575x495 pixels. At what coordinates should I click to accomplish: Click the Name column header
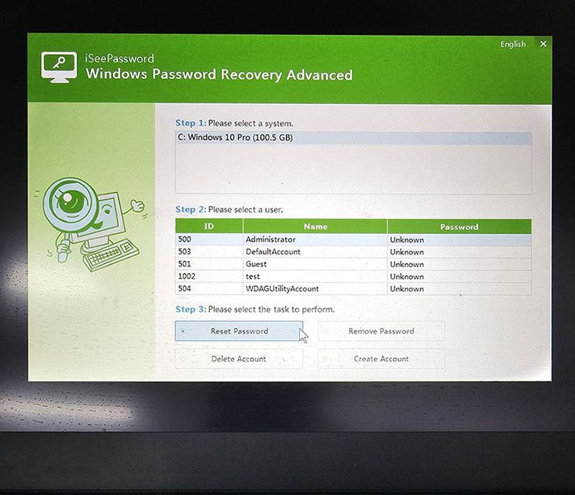pos(315,226)
